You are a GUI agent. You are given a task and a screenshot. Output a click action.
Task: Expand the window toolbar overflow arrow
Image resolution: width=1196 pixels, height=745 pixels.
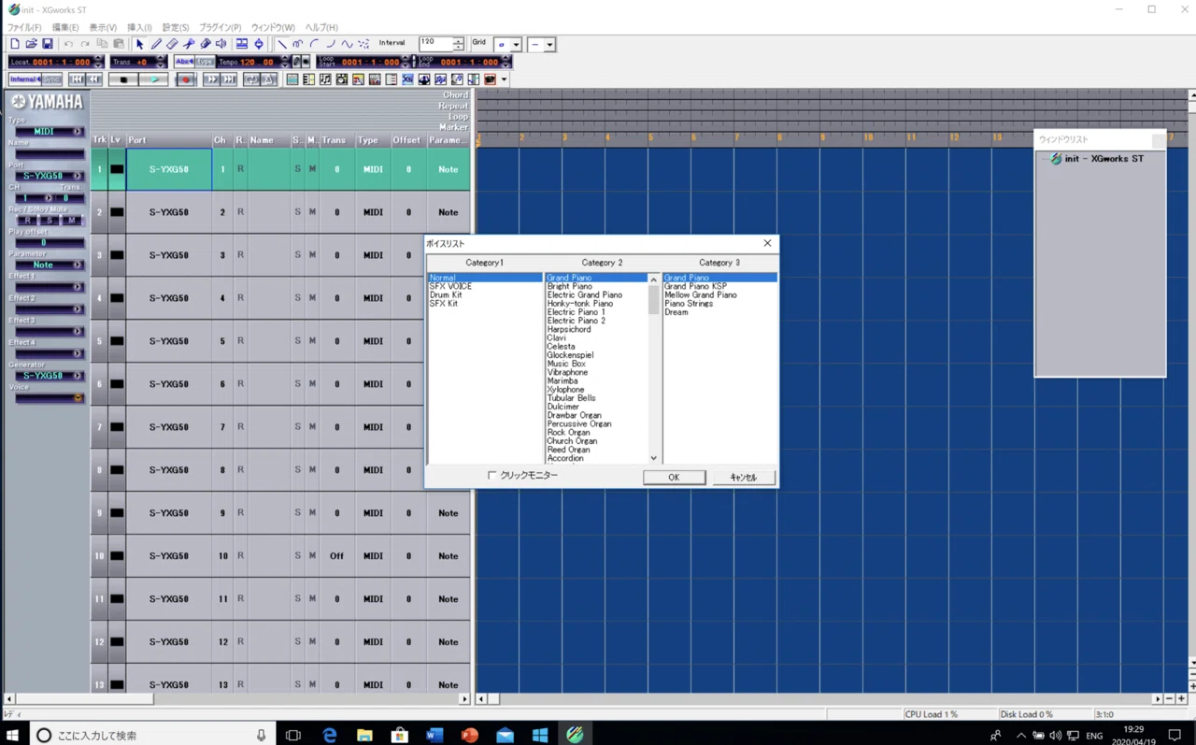pos(504,79)
